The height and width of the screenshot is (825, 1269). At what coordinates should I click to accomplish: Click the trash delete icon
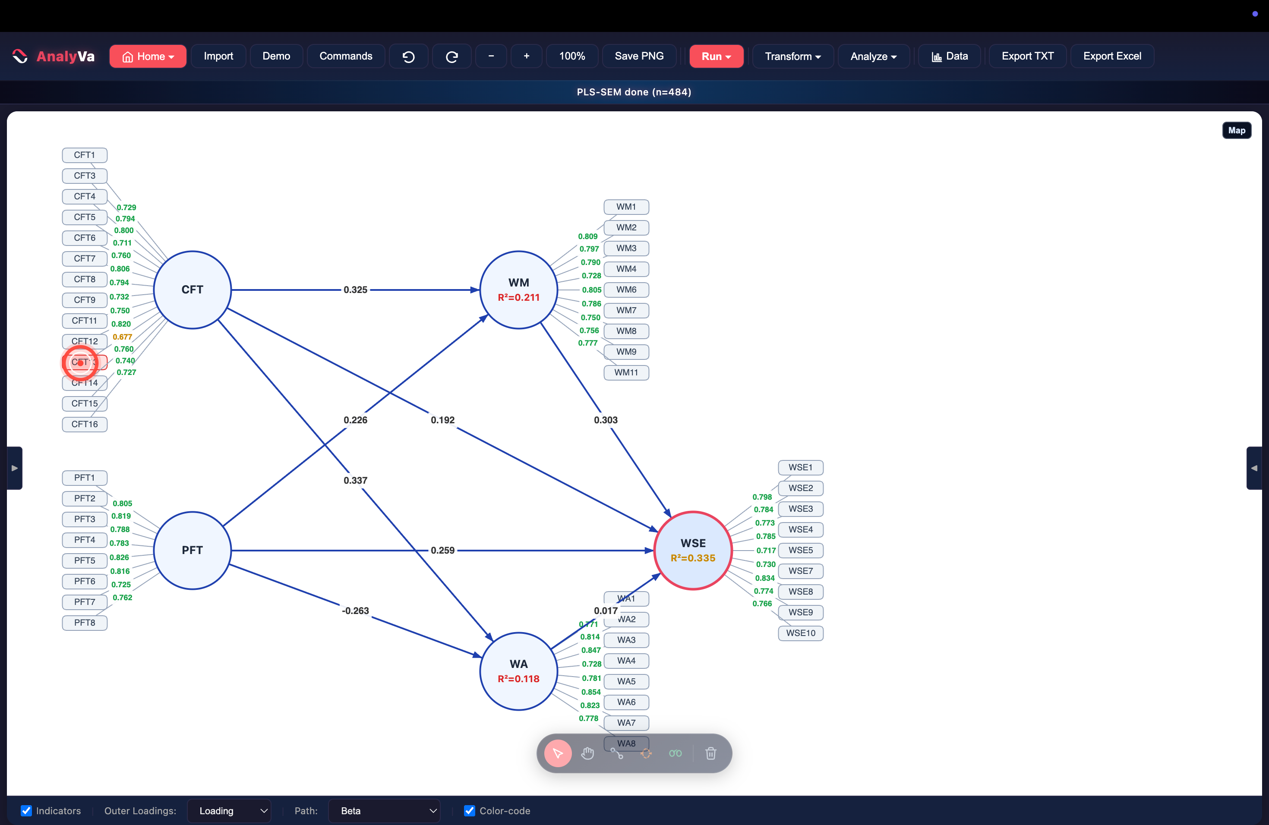[711, 753]
